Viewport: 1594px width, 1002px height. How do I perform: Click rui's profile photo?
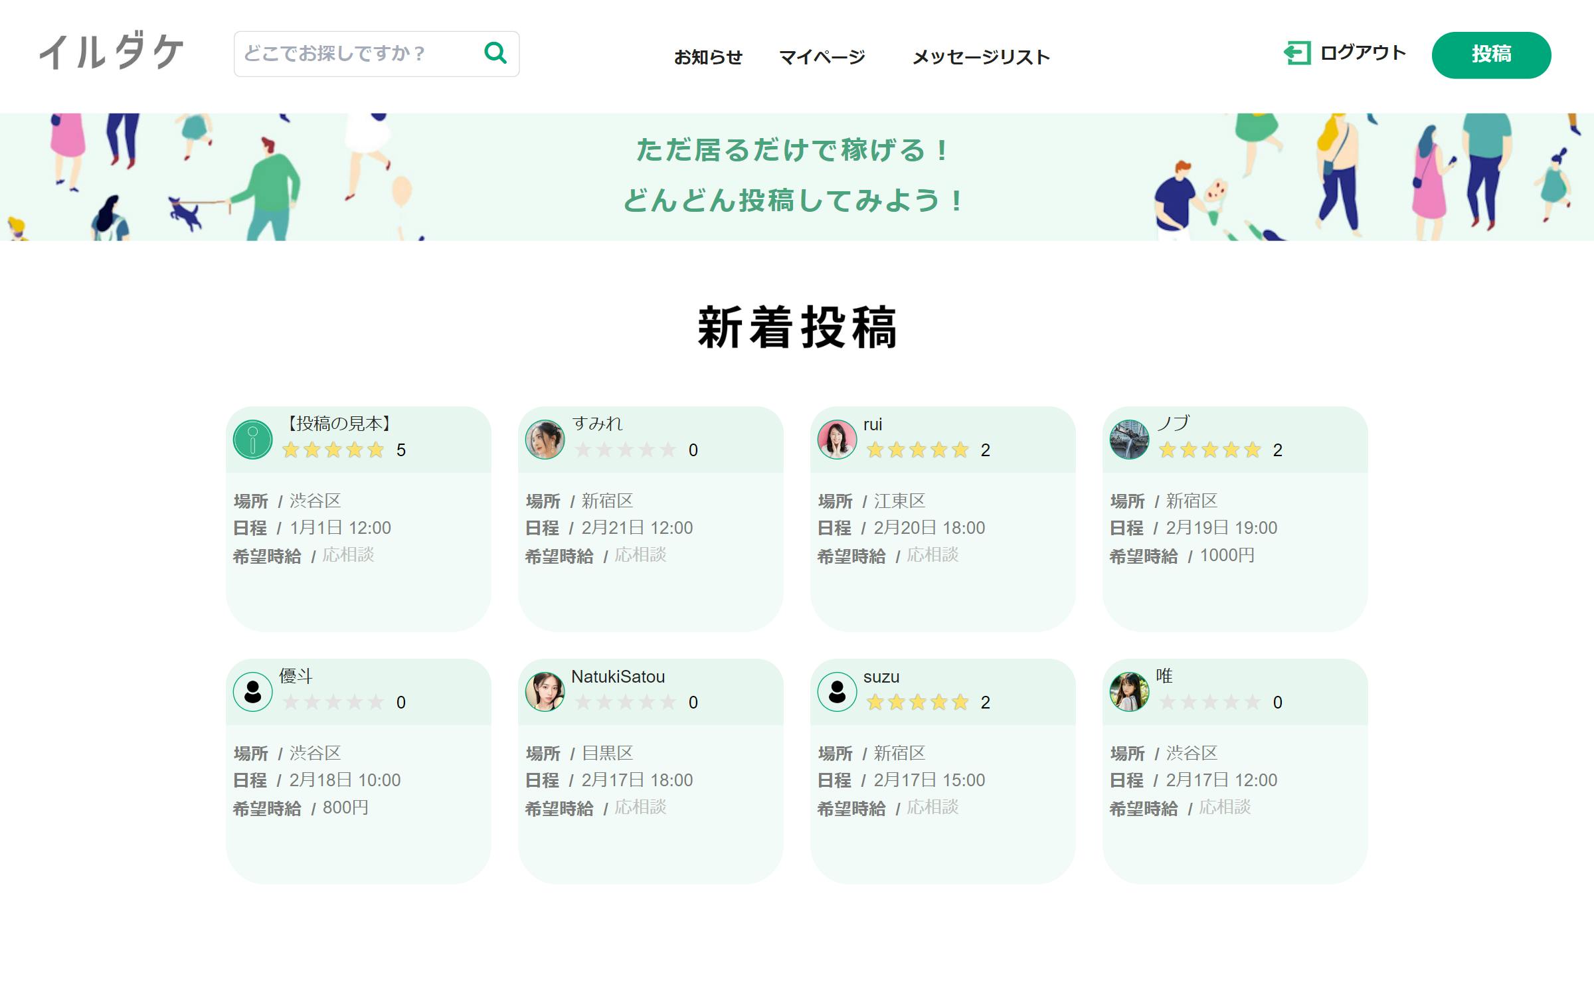coord(837,439)
